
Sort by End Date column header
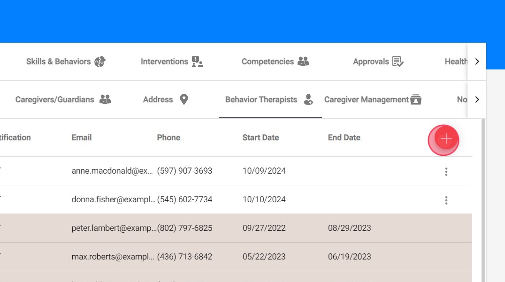click(344, 137)
